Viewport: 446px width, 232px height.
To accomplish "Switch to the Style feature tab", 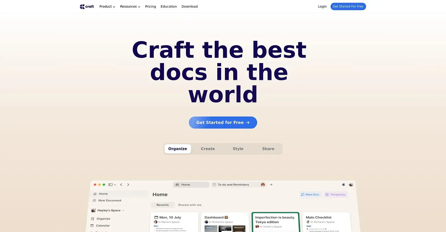I will coord(238,149).
